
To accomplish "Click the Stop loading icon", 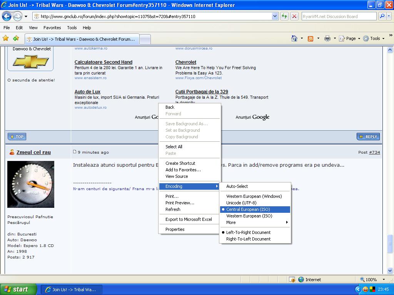I will pos(294,17).
